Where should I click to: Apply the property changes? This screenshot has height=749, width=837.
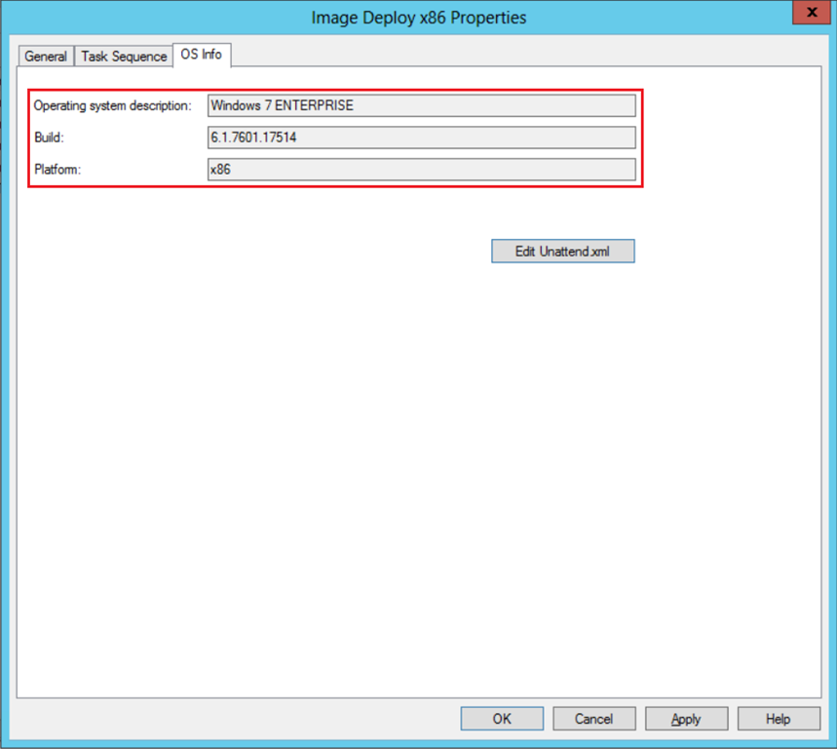[686, 719]
